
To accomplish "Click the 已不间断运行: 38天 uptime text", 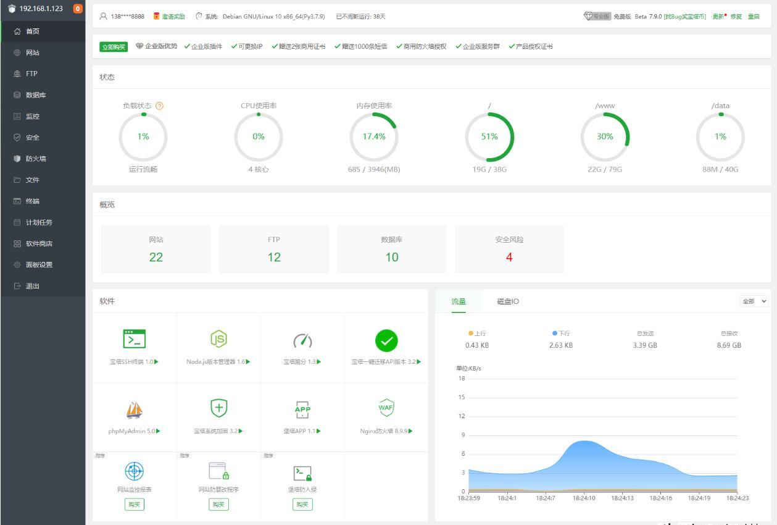I will [x=361, y=16].
